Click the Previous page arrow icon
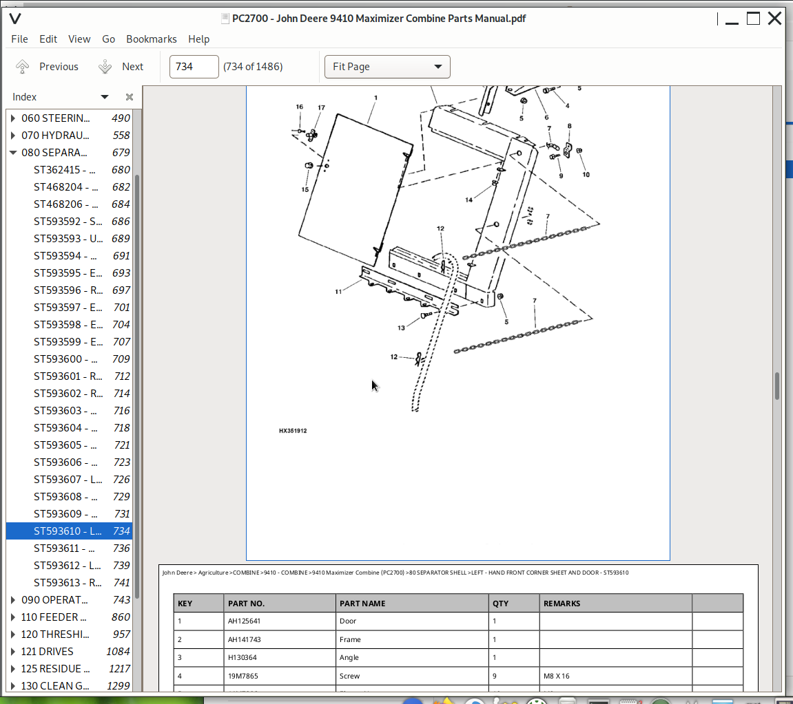The image size is (793, 704). click(x=23, y=67)
